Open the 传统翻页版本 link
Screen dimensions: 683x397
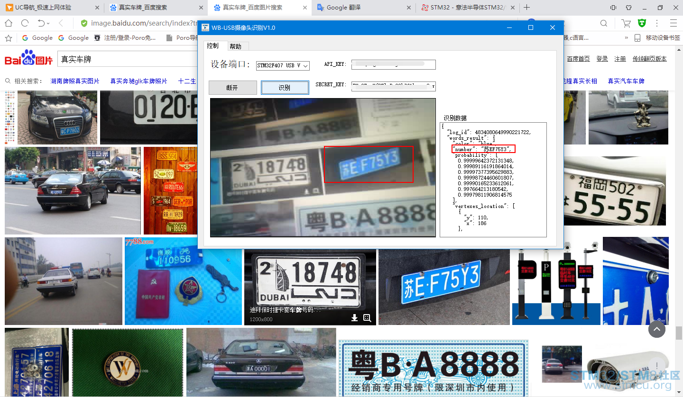coord(650,59)
